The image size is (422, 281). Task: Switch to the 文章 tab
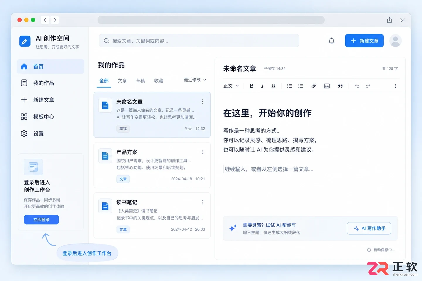click(x=122, y=81)
